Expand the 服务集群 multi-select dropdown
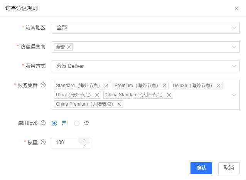Viewport: 246px width, 180px height. [x=234, y=95]
